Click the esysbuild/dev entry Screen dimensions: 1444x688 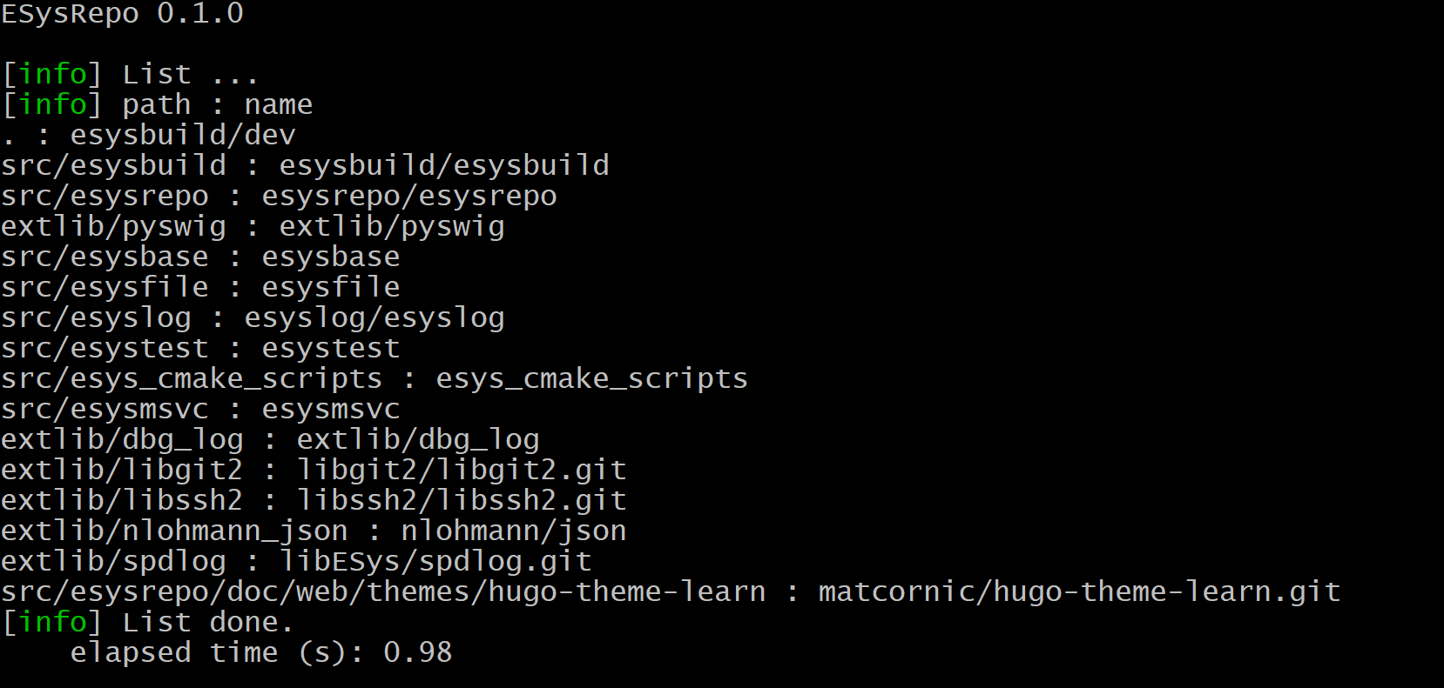point(183,136)
